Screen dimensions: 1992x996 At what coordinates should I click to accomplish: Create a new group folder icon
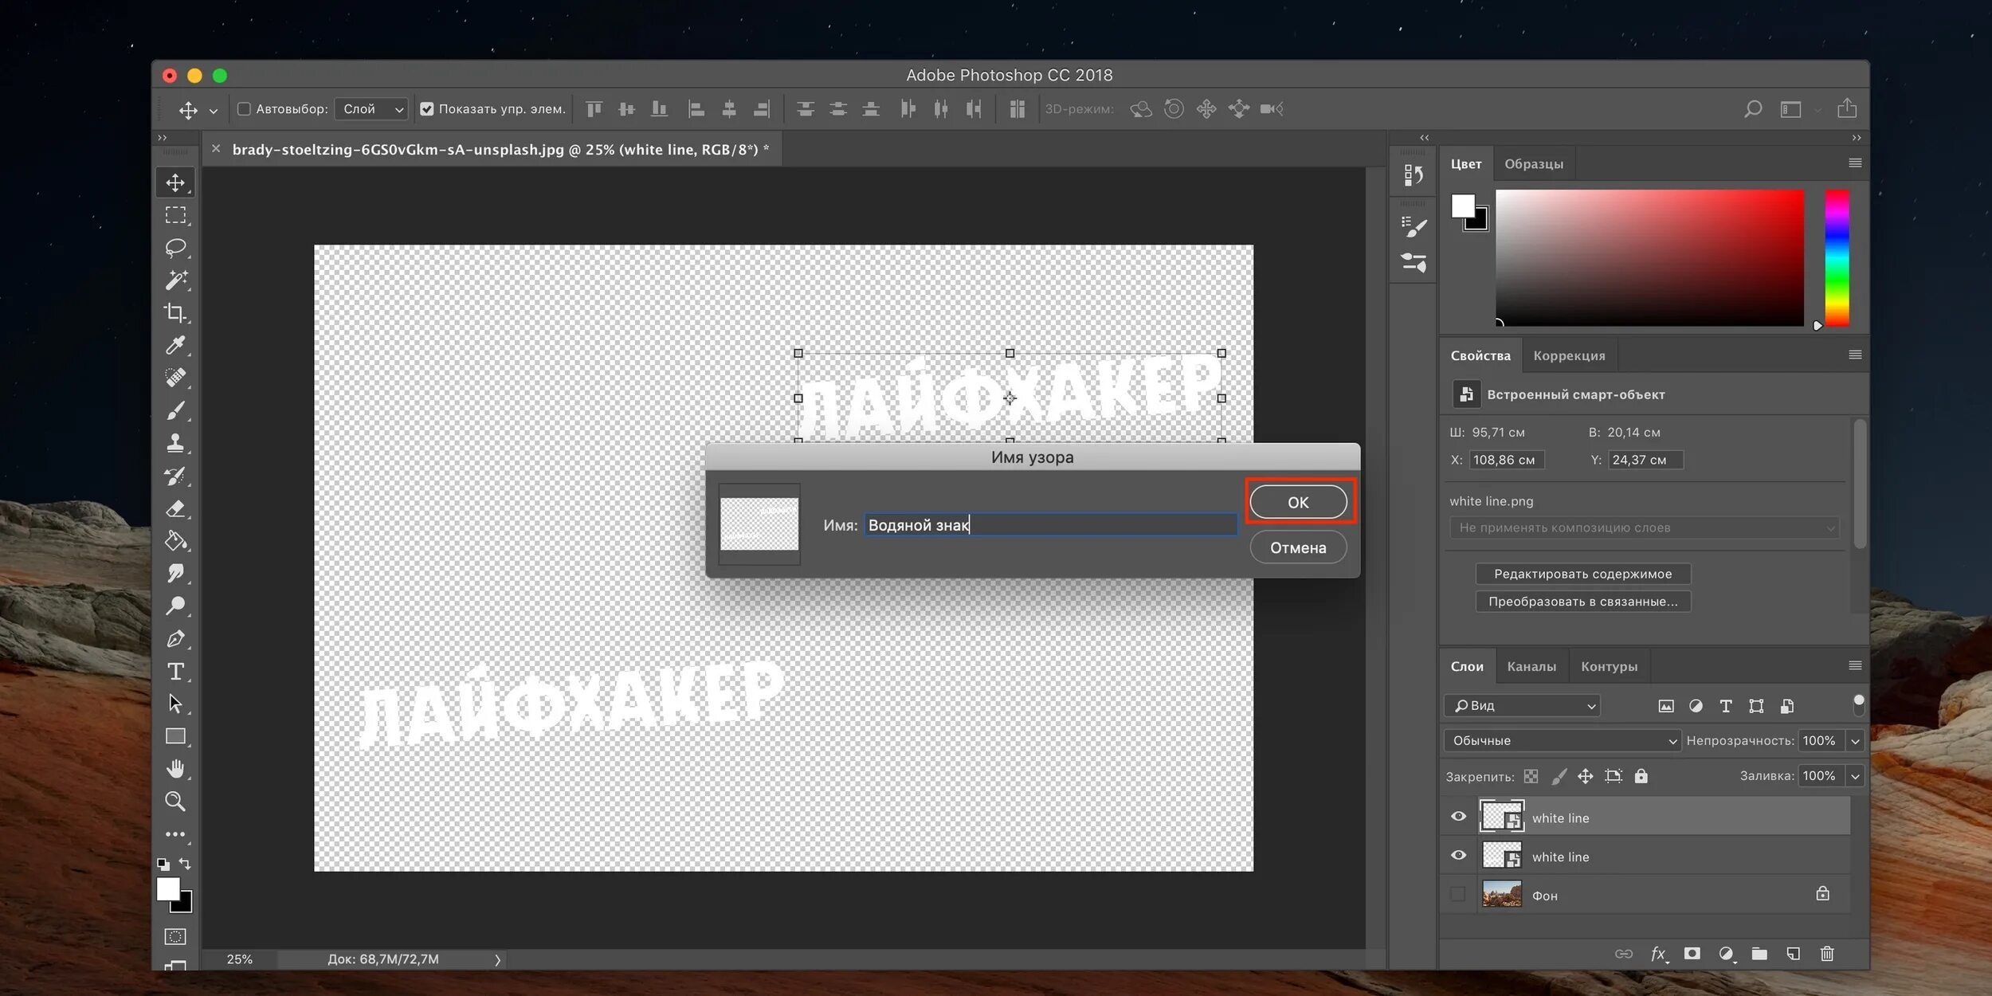pos(1759,954)
